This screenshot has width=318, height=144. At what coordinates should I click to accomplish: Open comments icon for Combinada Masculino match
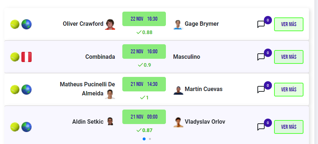[261, 57]
